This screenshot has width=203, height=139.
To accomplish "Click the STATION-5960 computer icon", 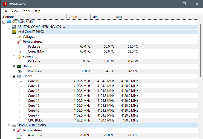I will point(9,22).
